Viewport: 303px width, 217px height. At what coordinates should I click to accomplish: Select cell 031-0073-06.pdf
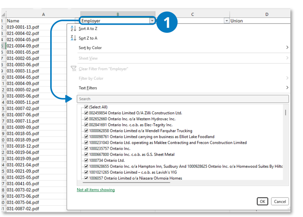pyautogui.click(x=36, y=196)
